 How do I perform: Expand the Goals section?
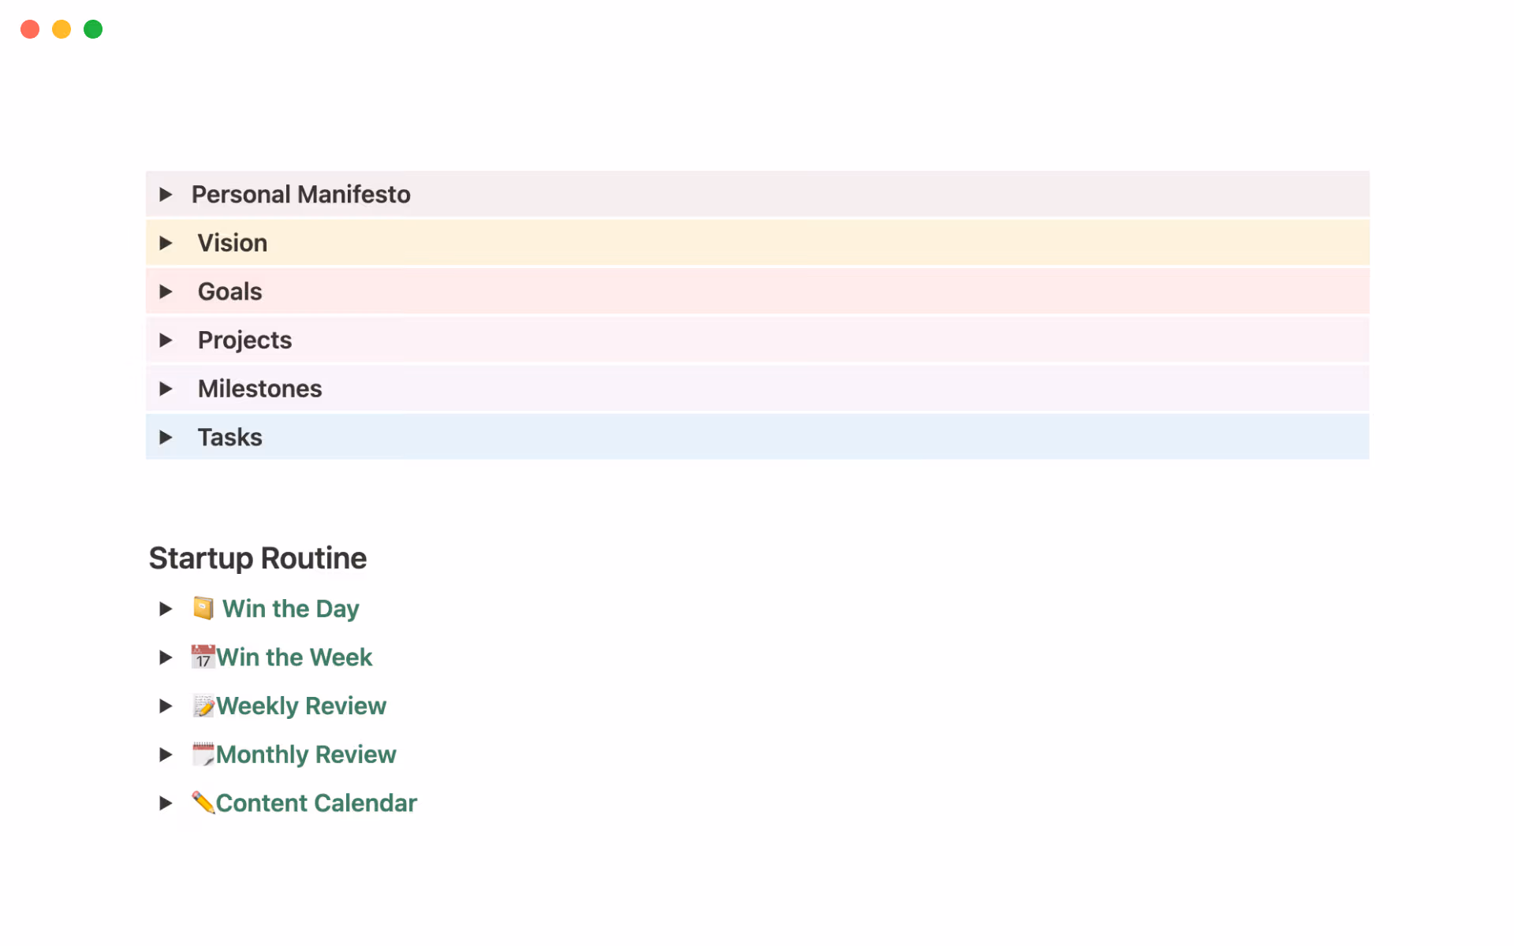(166, 291)
